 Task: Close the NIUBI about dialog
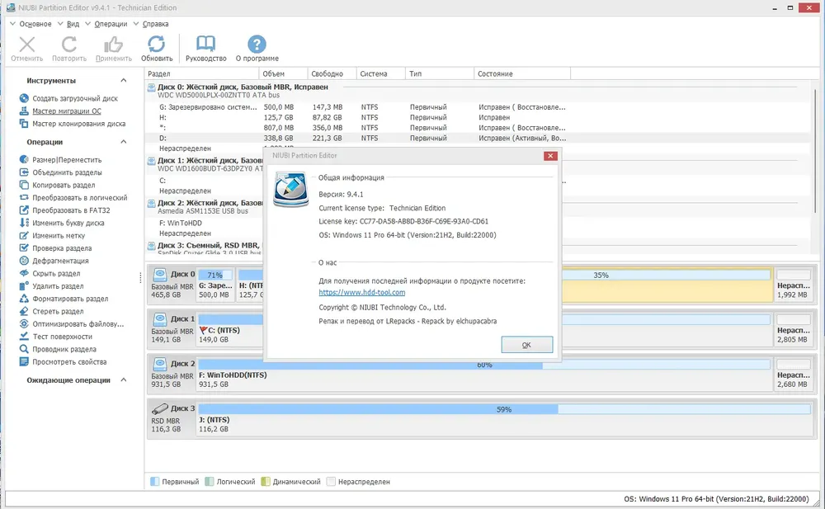point(550,156)
